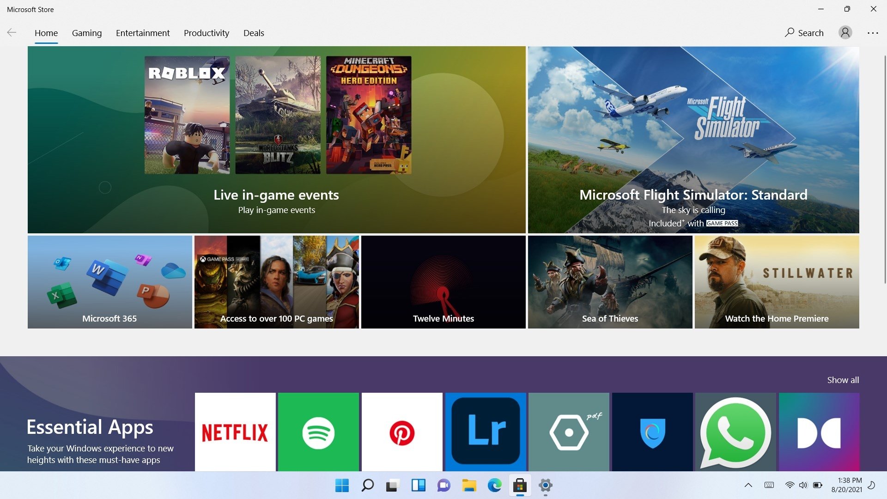Open the Pinterest app page
The width and height of the screenshot is (887, 499).
[x=401, y=432]
